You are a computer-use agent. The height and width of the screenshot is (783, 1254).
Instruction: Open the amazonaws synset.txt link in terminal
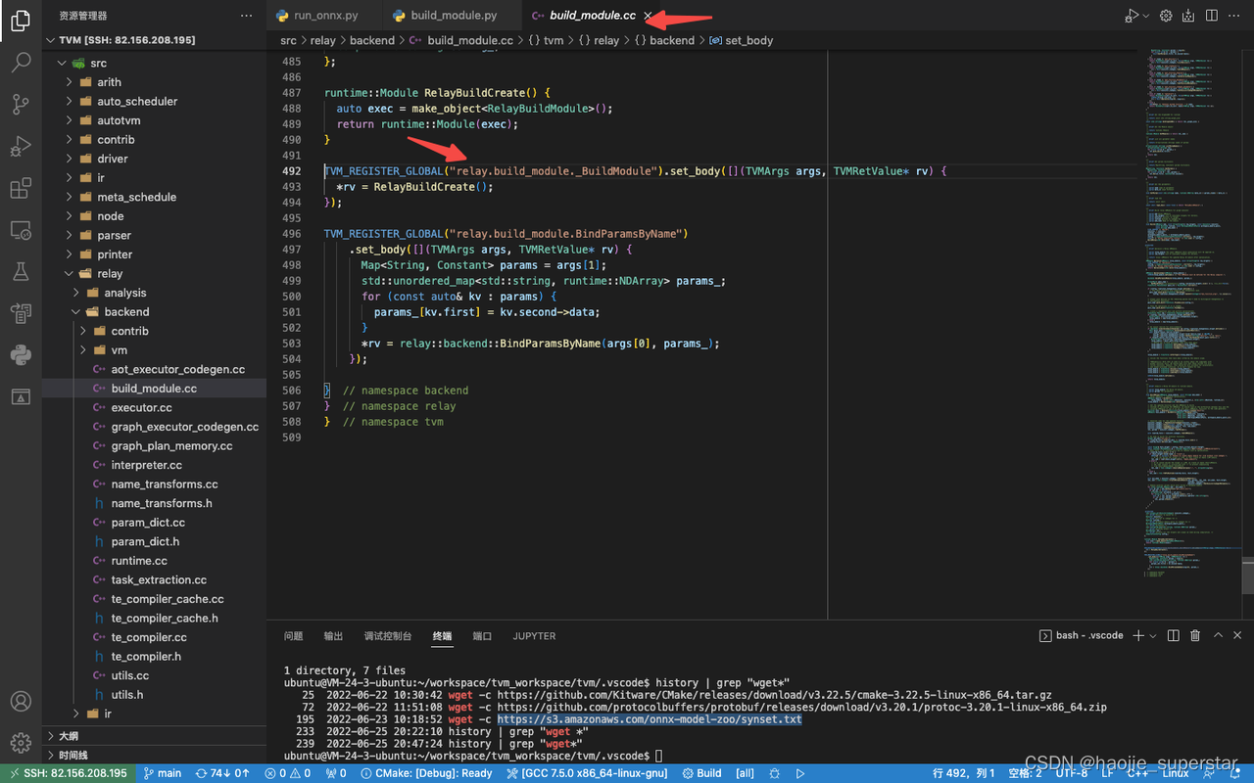(649, 719)
